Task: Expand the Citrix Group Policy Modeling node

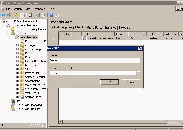Action: [x=8, y=29]
